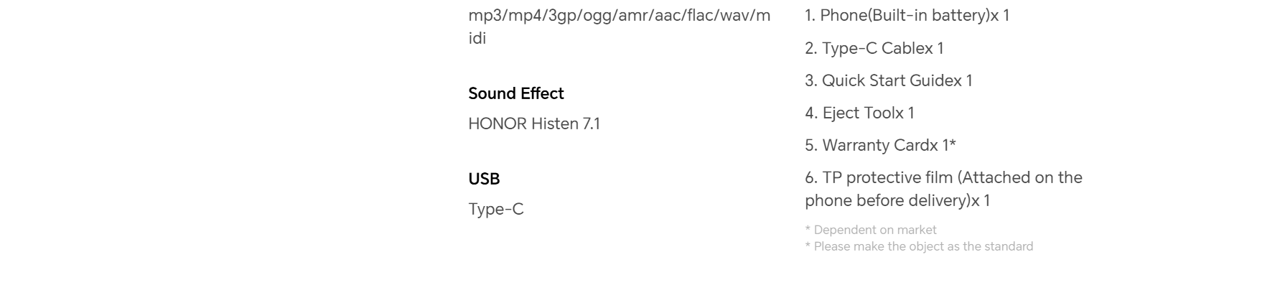Click the Dependent on market footnote

coord(871,230)
